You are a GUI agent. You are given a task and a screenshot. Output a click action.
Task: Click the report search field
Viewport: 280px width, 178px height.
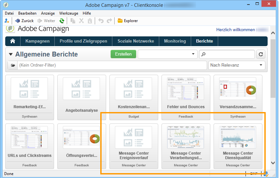pos(227,54)
